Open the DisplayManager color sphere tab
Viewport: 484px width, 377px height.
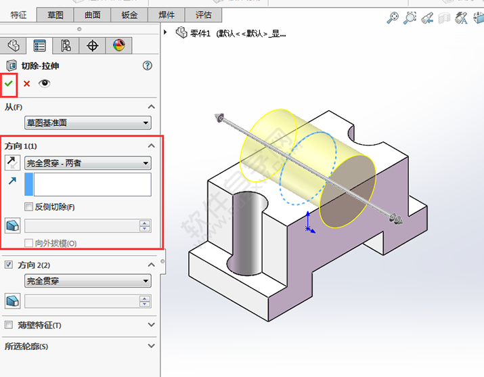click(119, 45)
